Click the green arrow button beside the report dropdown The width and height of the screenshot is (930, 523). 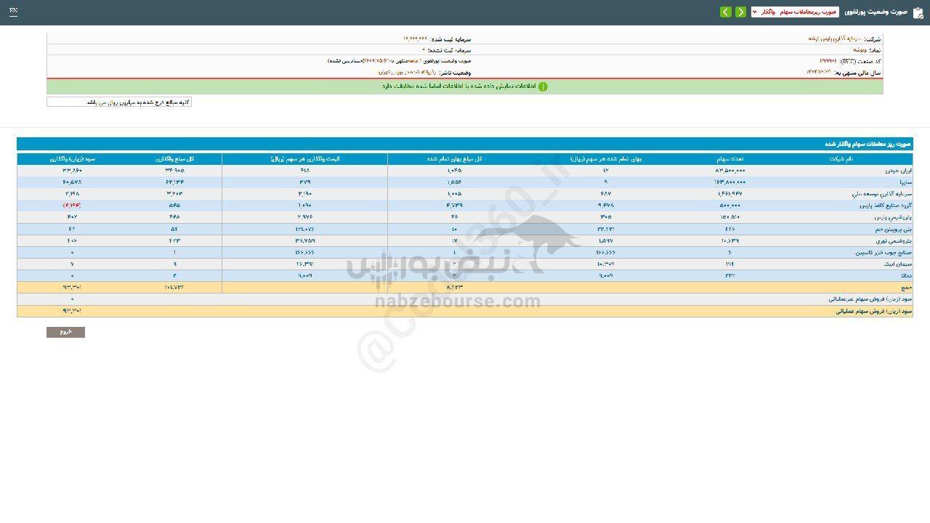740,12
